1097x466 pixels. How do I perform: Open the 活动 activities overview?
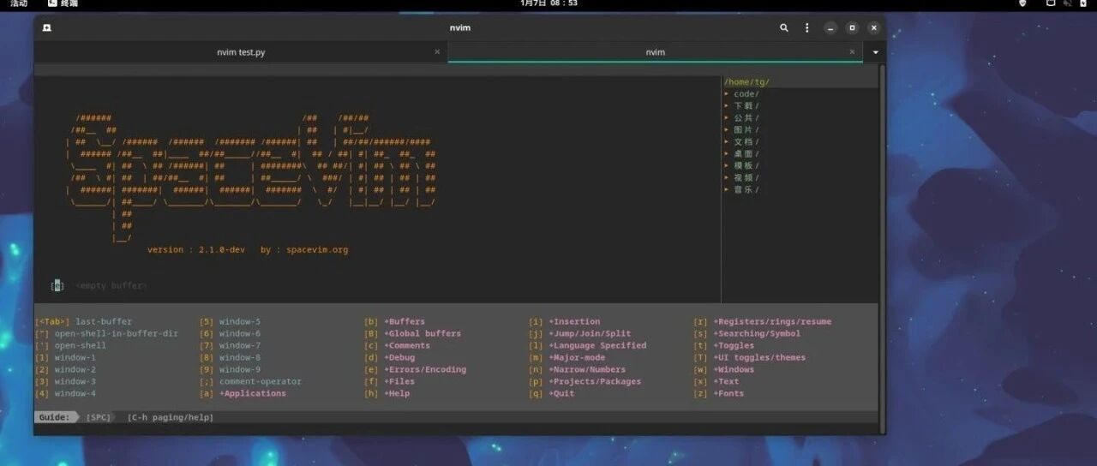pyautogui.click(x=19, y=3)
